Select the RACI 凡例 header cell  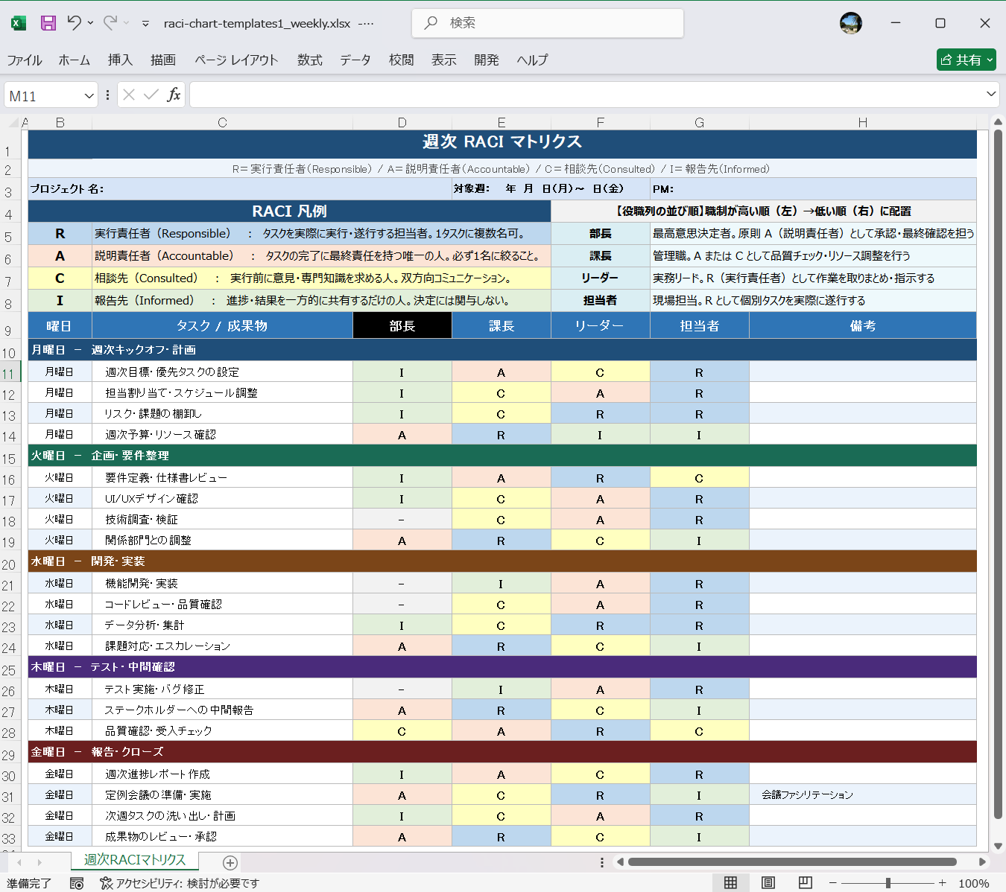click(x=289, y=211)
